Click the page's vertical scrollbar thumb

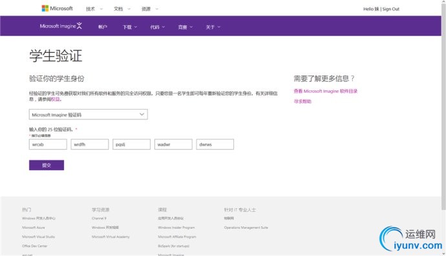coord(443,107)
